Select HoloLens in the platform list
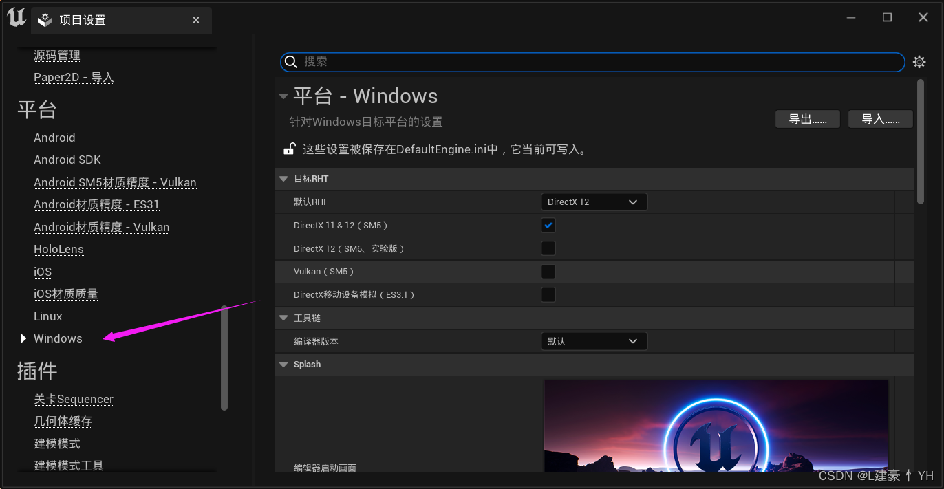Viewport: 944px width, 489px height. coord(58,249)
